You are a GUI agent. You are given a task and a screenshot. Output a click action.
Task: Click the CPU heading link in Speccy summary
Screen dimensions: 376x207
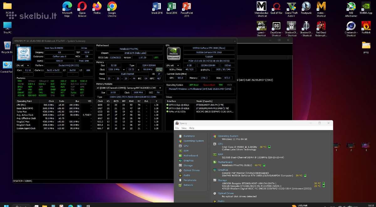220,144
